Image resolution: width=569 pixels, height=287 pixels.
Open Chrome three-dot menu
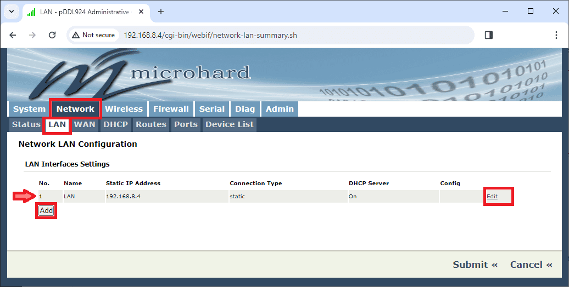556,35
